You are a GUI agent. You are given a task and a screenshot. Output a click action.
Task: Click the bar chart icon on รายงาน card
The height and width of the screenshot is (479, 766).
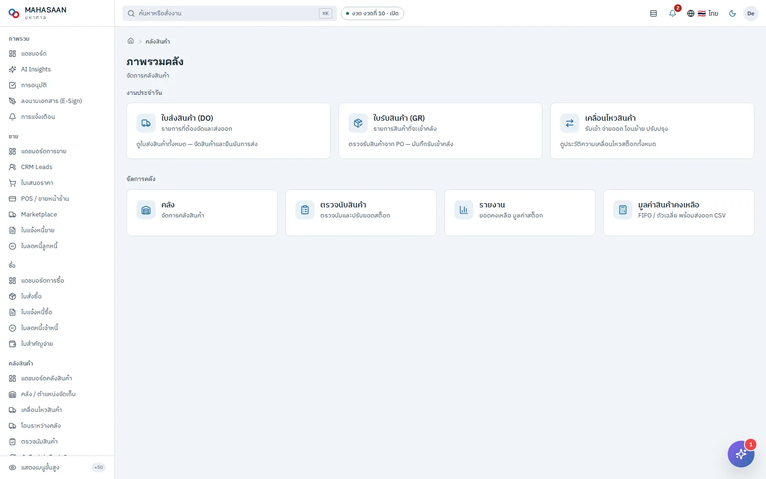(x=464, y=210)
